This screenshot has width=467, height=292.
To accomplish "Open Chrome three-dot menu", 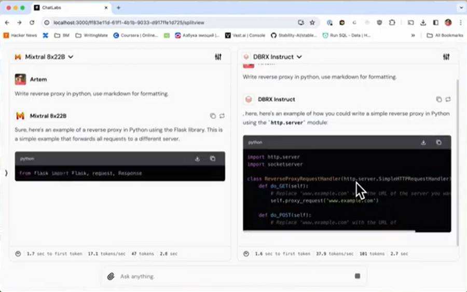I will [x=461, y=23].
